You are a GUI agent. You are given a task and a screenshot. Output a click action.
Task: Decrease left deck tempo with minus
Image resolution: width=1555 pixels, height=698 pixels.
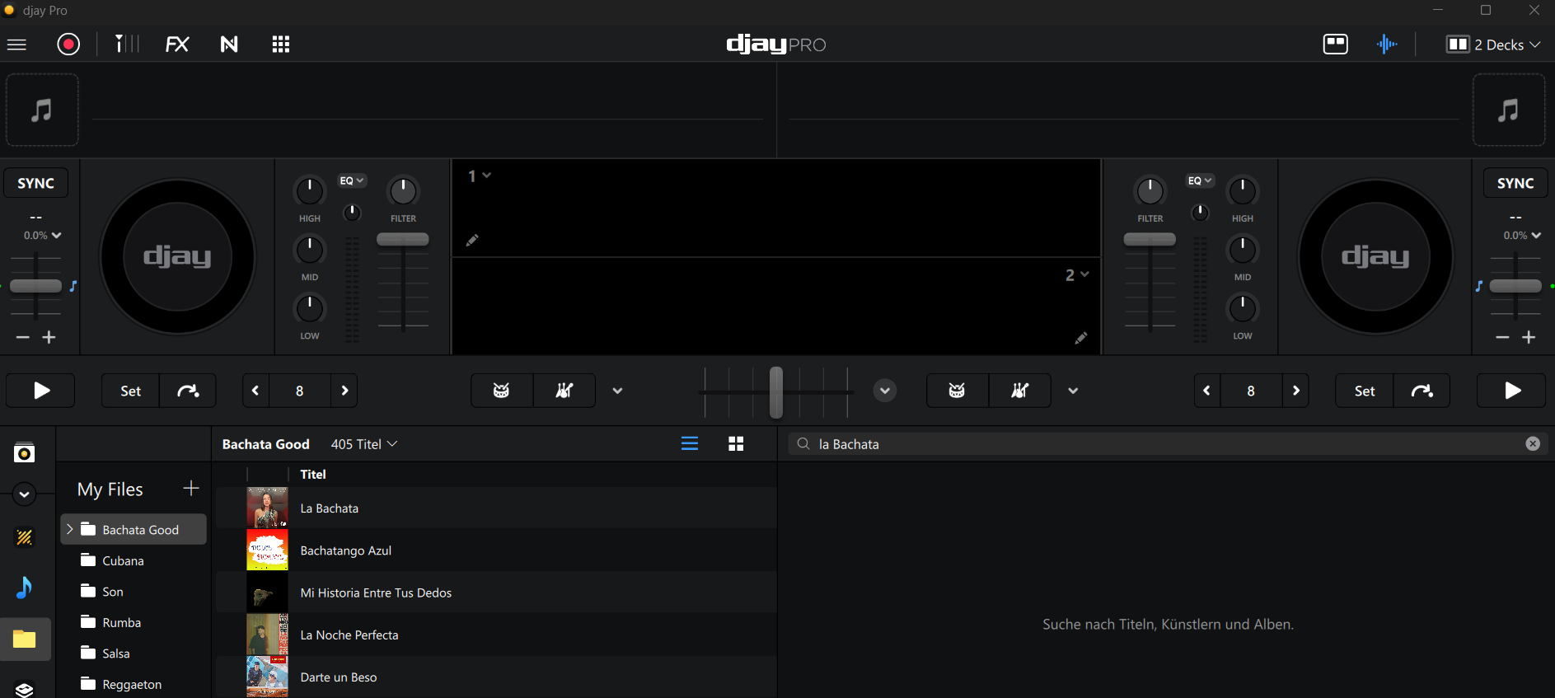coord(23,337)
